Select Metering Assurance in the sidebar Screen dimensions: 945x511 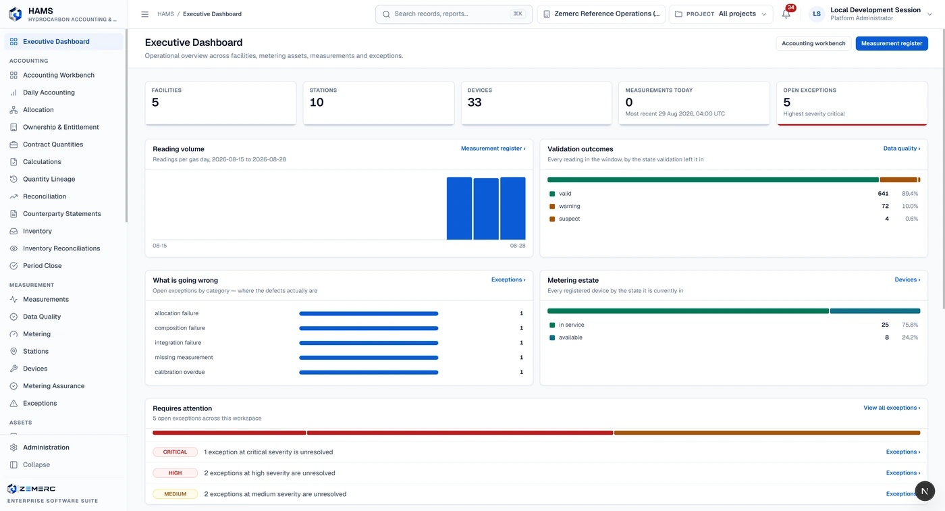pos(63,386)
